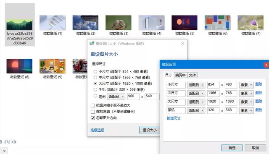Viewport: 269px width, 154px height.
Task: Confirm with the 确定 button
Action: pos(232,148)
